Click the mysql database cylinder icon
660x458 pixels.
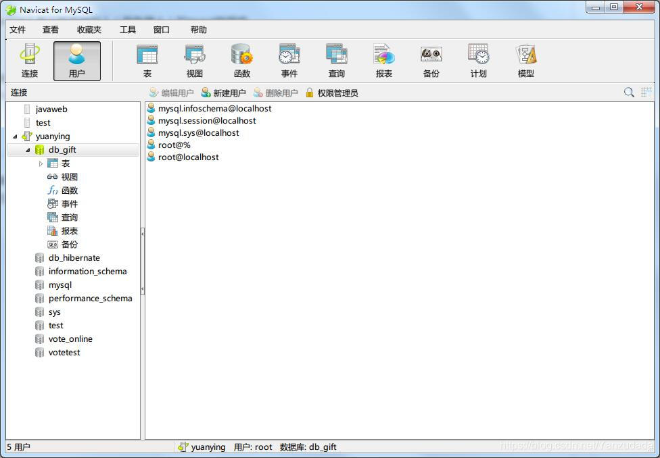pos(40,284)
